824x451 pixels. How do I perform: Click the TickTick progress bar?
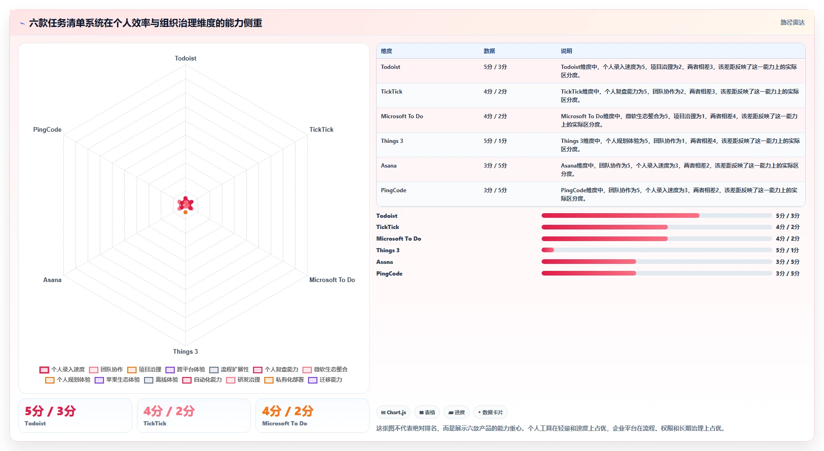click(x=656, y=227)
